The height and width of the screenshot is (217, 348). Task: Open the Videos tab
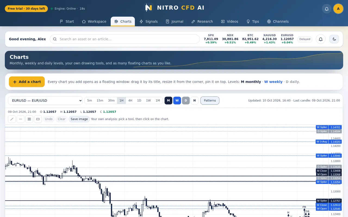[229, 21]
